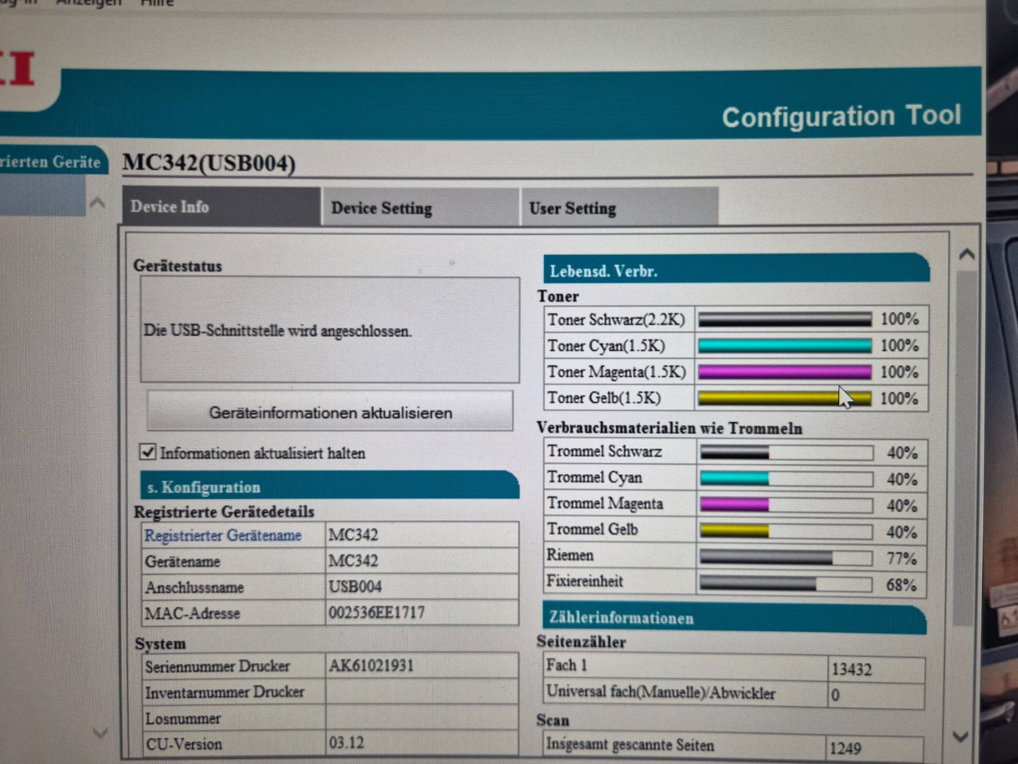Screen dimensions: 1018x764
Task: Click the OKI logo
Action: coord(18,69)
